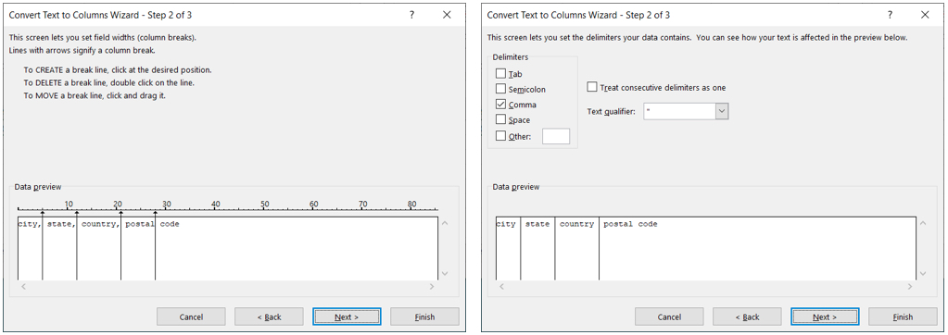
Task: Click Finish in the left wizard window
Action: point(424,316)
